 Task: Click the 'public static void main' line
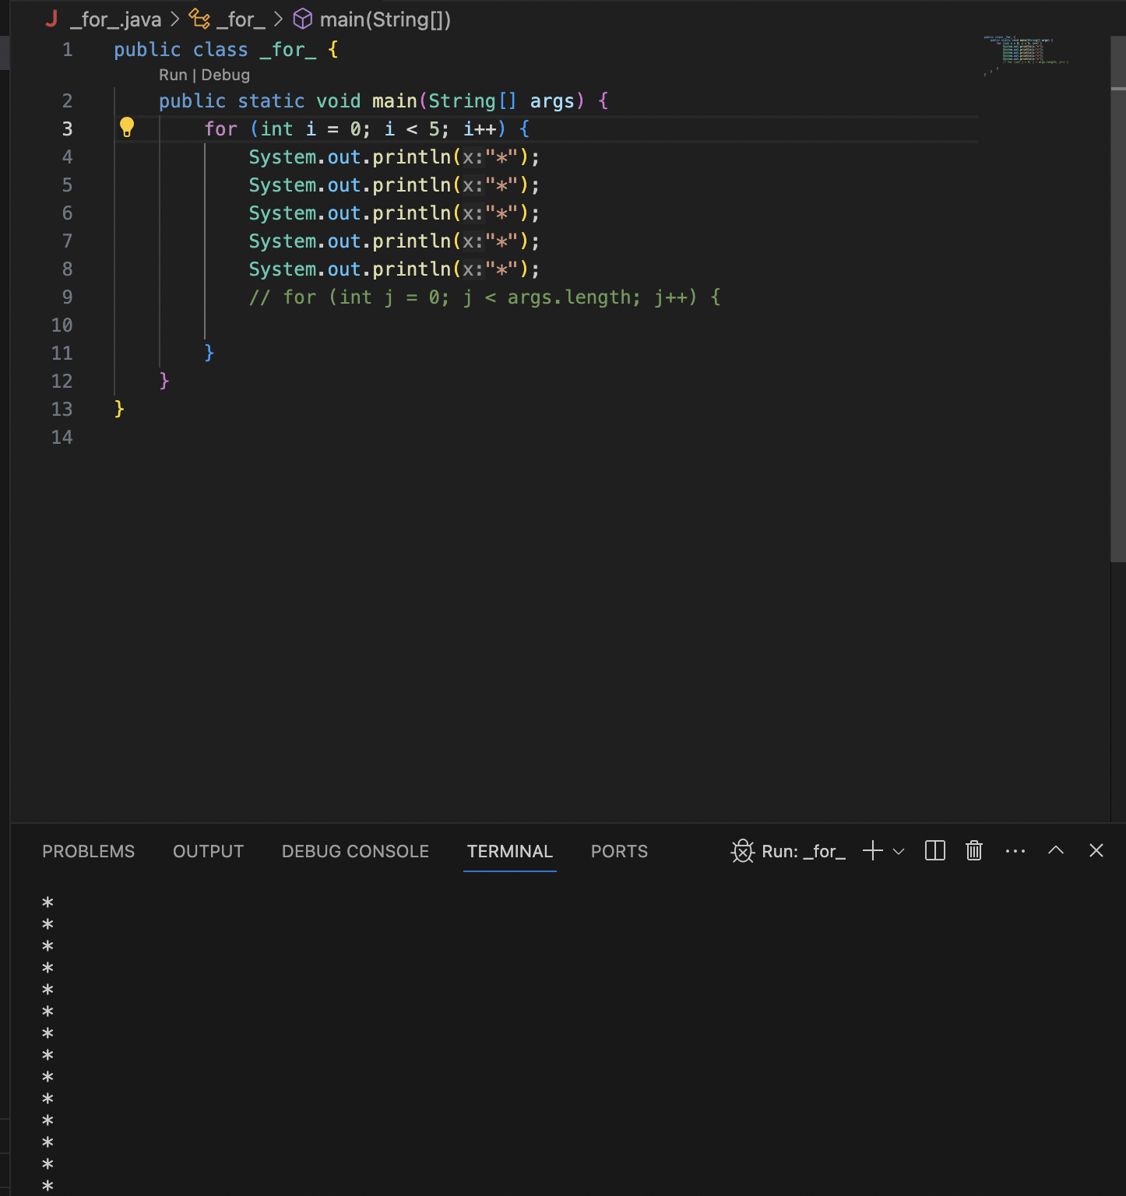384,101
